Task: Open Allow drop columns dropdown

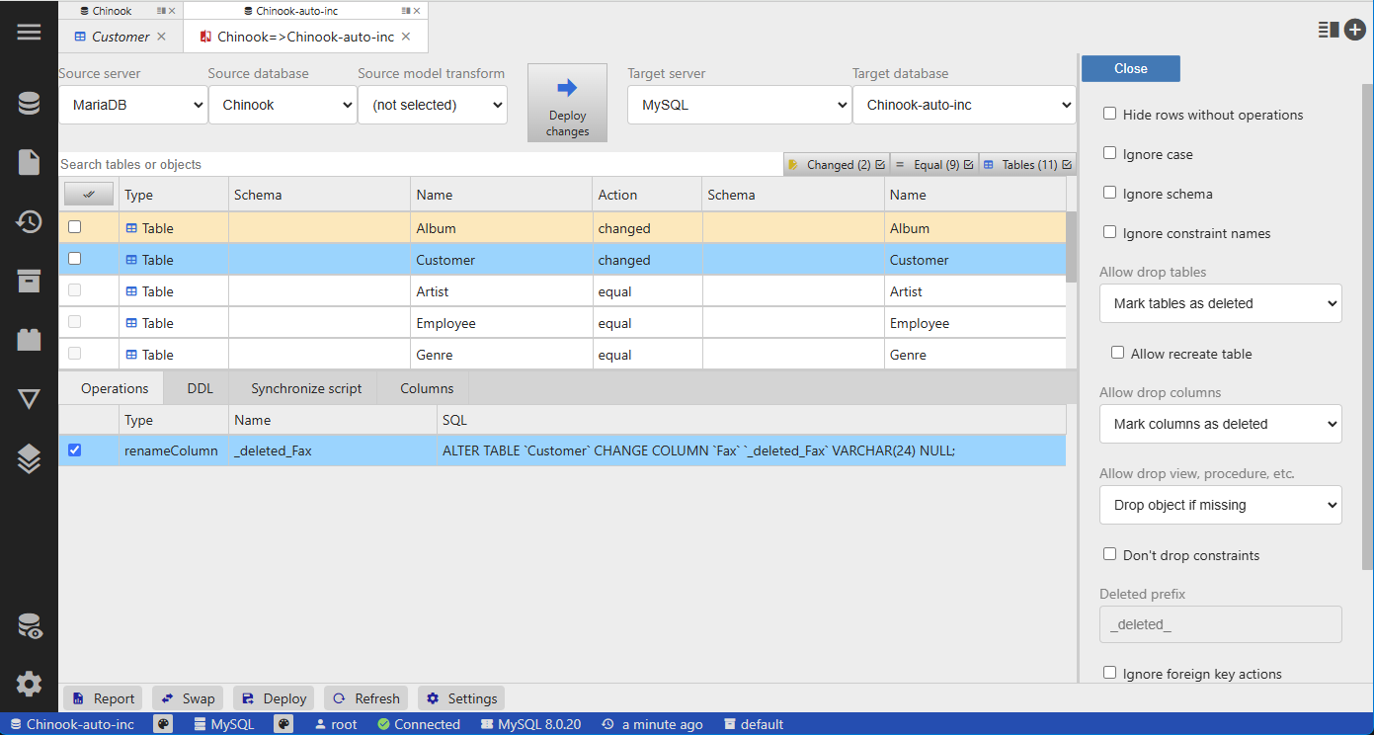Action: click(1221, 424)
